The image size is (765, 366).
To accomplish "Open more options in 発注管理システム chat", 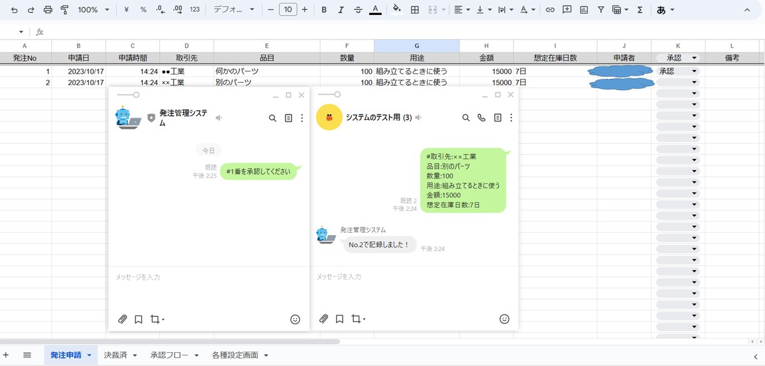I will pos(302,118).
